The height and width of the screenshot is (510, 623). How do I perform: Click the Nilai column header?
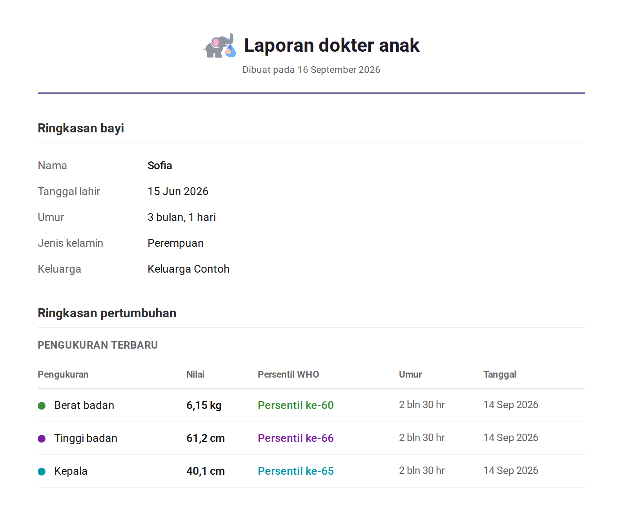click(x=195, y=374)
